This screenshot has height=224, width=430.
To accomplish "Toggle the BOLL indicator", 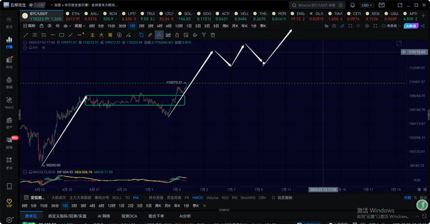I will click(x=117, y=197).
